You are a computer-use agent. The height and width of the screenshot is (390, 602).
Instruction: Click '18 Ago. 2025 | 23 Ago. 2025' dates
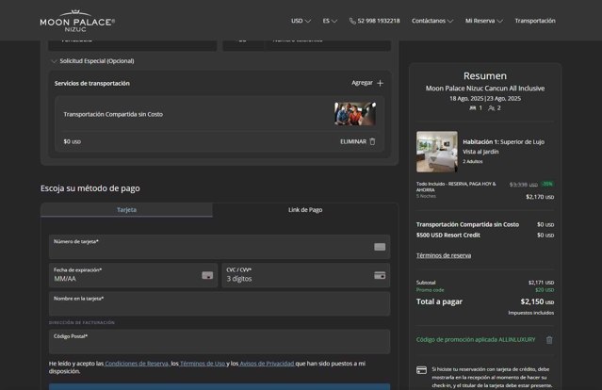pyautogui.click(x=485, y=99)
